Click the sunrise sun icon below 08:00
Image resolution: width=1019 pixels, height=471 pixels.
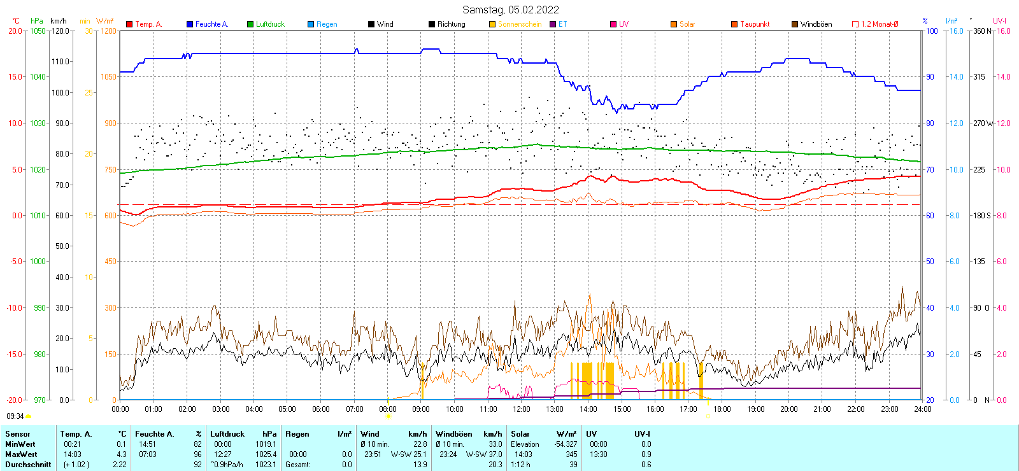click(x=388, y=416)
